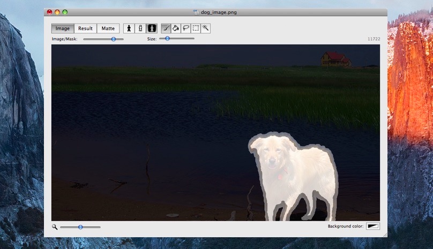Click the magnifier zoom icon

[55, 227]
